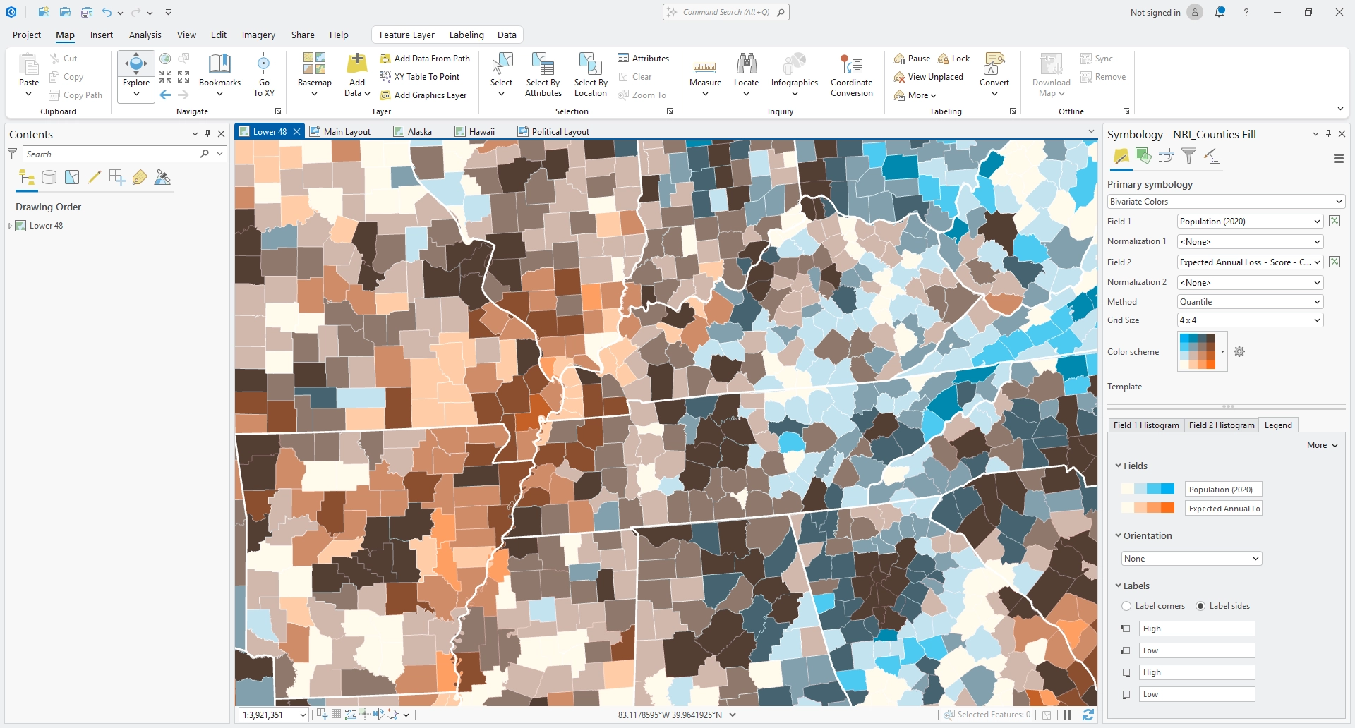Open the Imagery ribbon tab
This screenshot has height=728, width=1355.
(x=258, y=35)
